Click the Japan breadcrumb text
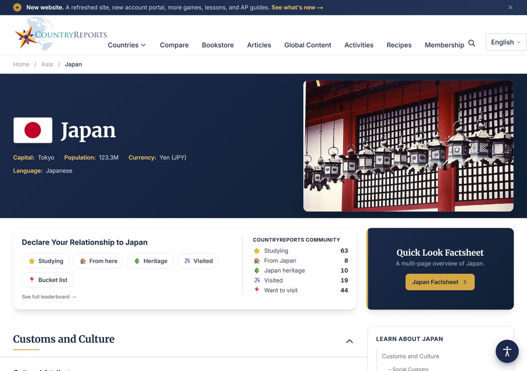Image resolution: width=527 pixels, height=371 pixels. (73, 64)
